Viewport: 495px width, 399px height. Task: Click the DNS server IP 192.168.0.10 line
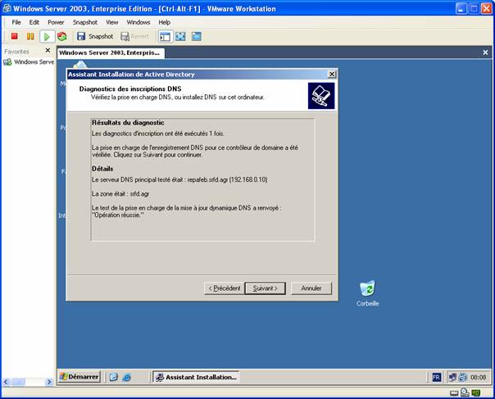[179, 179]
